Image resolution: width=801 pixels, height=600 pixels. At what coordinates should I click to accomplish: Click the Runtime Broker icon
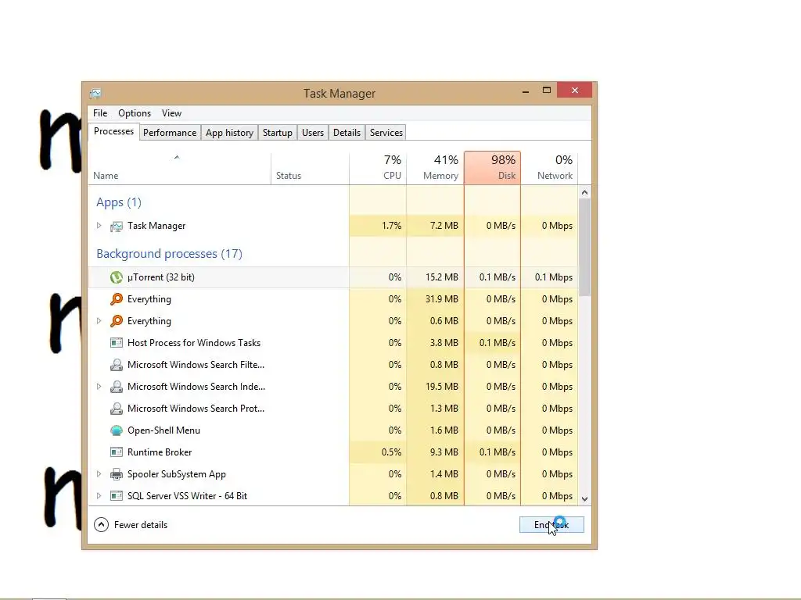click(x=117, y=452)
